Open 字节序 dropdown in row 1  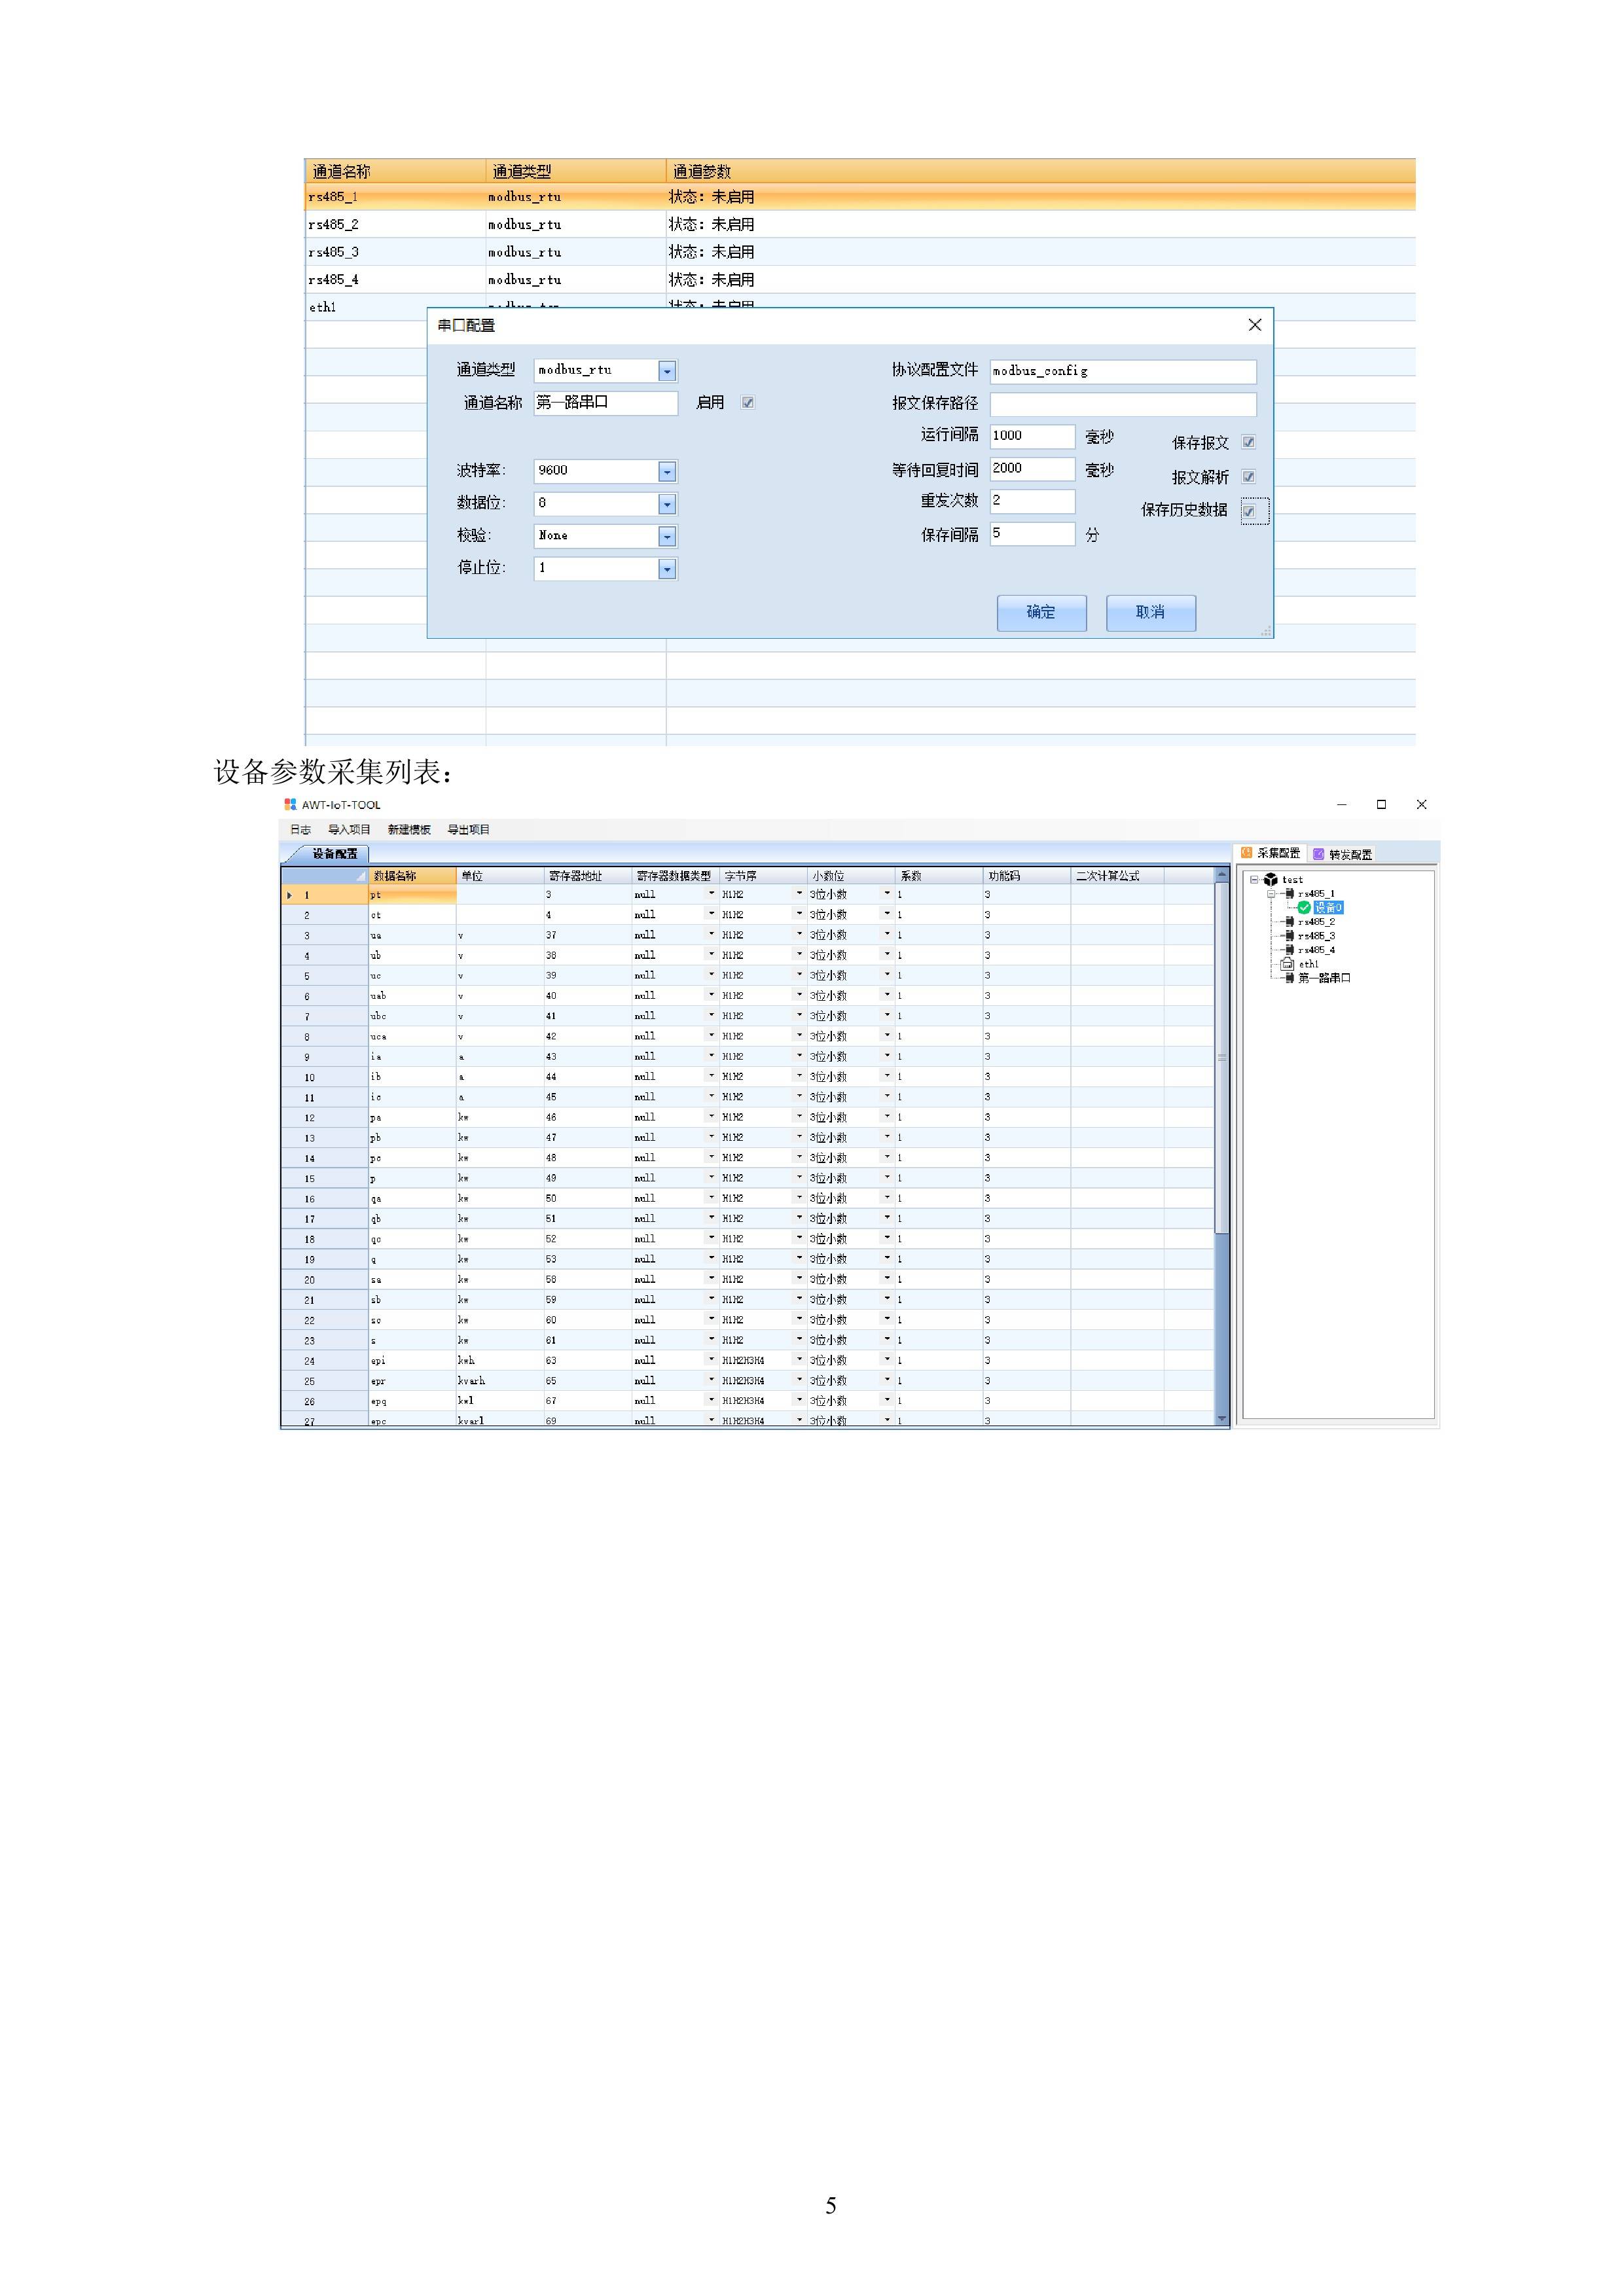click(799, 894)
